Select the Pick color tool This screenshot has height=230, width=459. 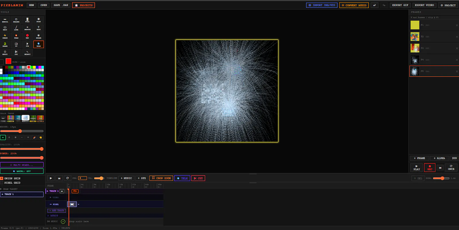click(x=39, y=20)
